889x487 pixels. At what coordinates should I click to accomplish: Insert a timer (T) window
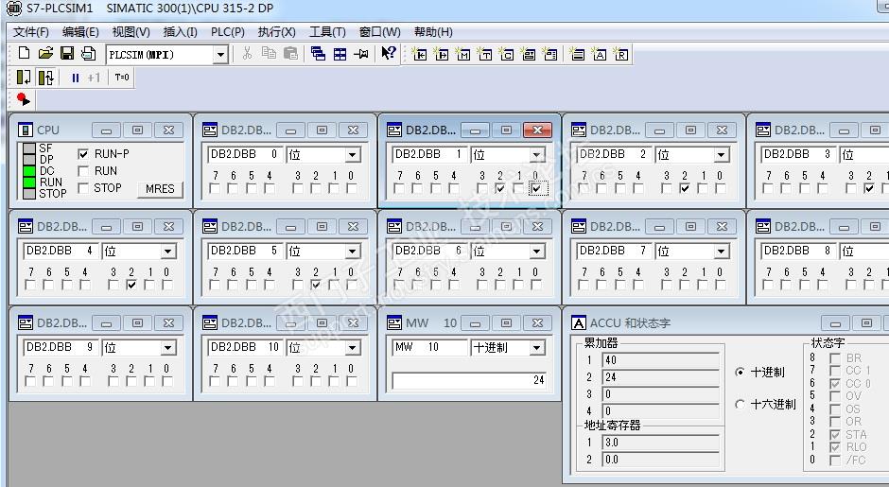click(x=485, y=54)
